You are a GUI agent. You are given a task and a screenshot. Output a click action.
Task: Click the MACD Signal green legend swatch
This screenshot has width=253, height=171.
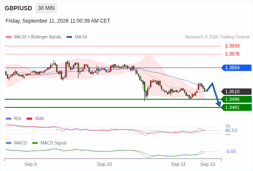35,143
